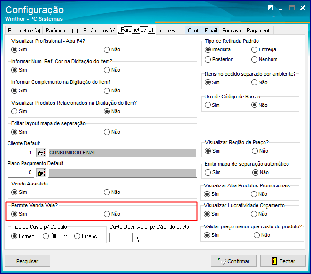Select Sim for Visualizar Profissional - Aba F4

[19, 50]
